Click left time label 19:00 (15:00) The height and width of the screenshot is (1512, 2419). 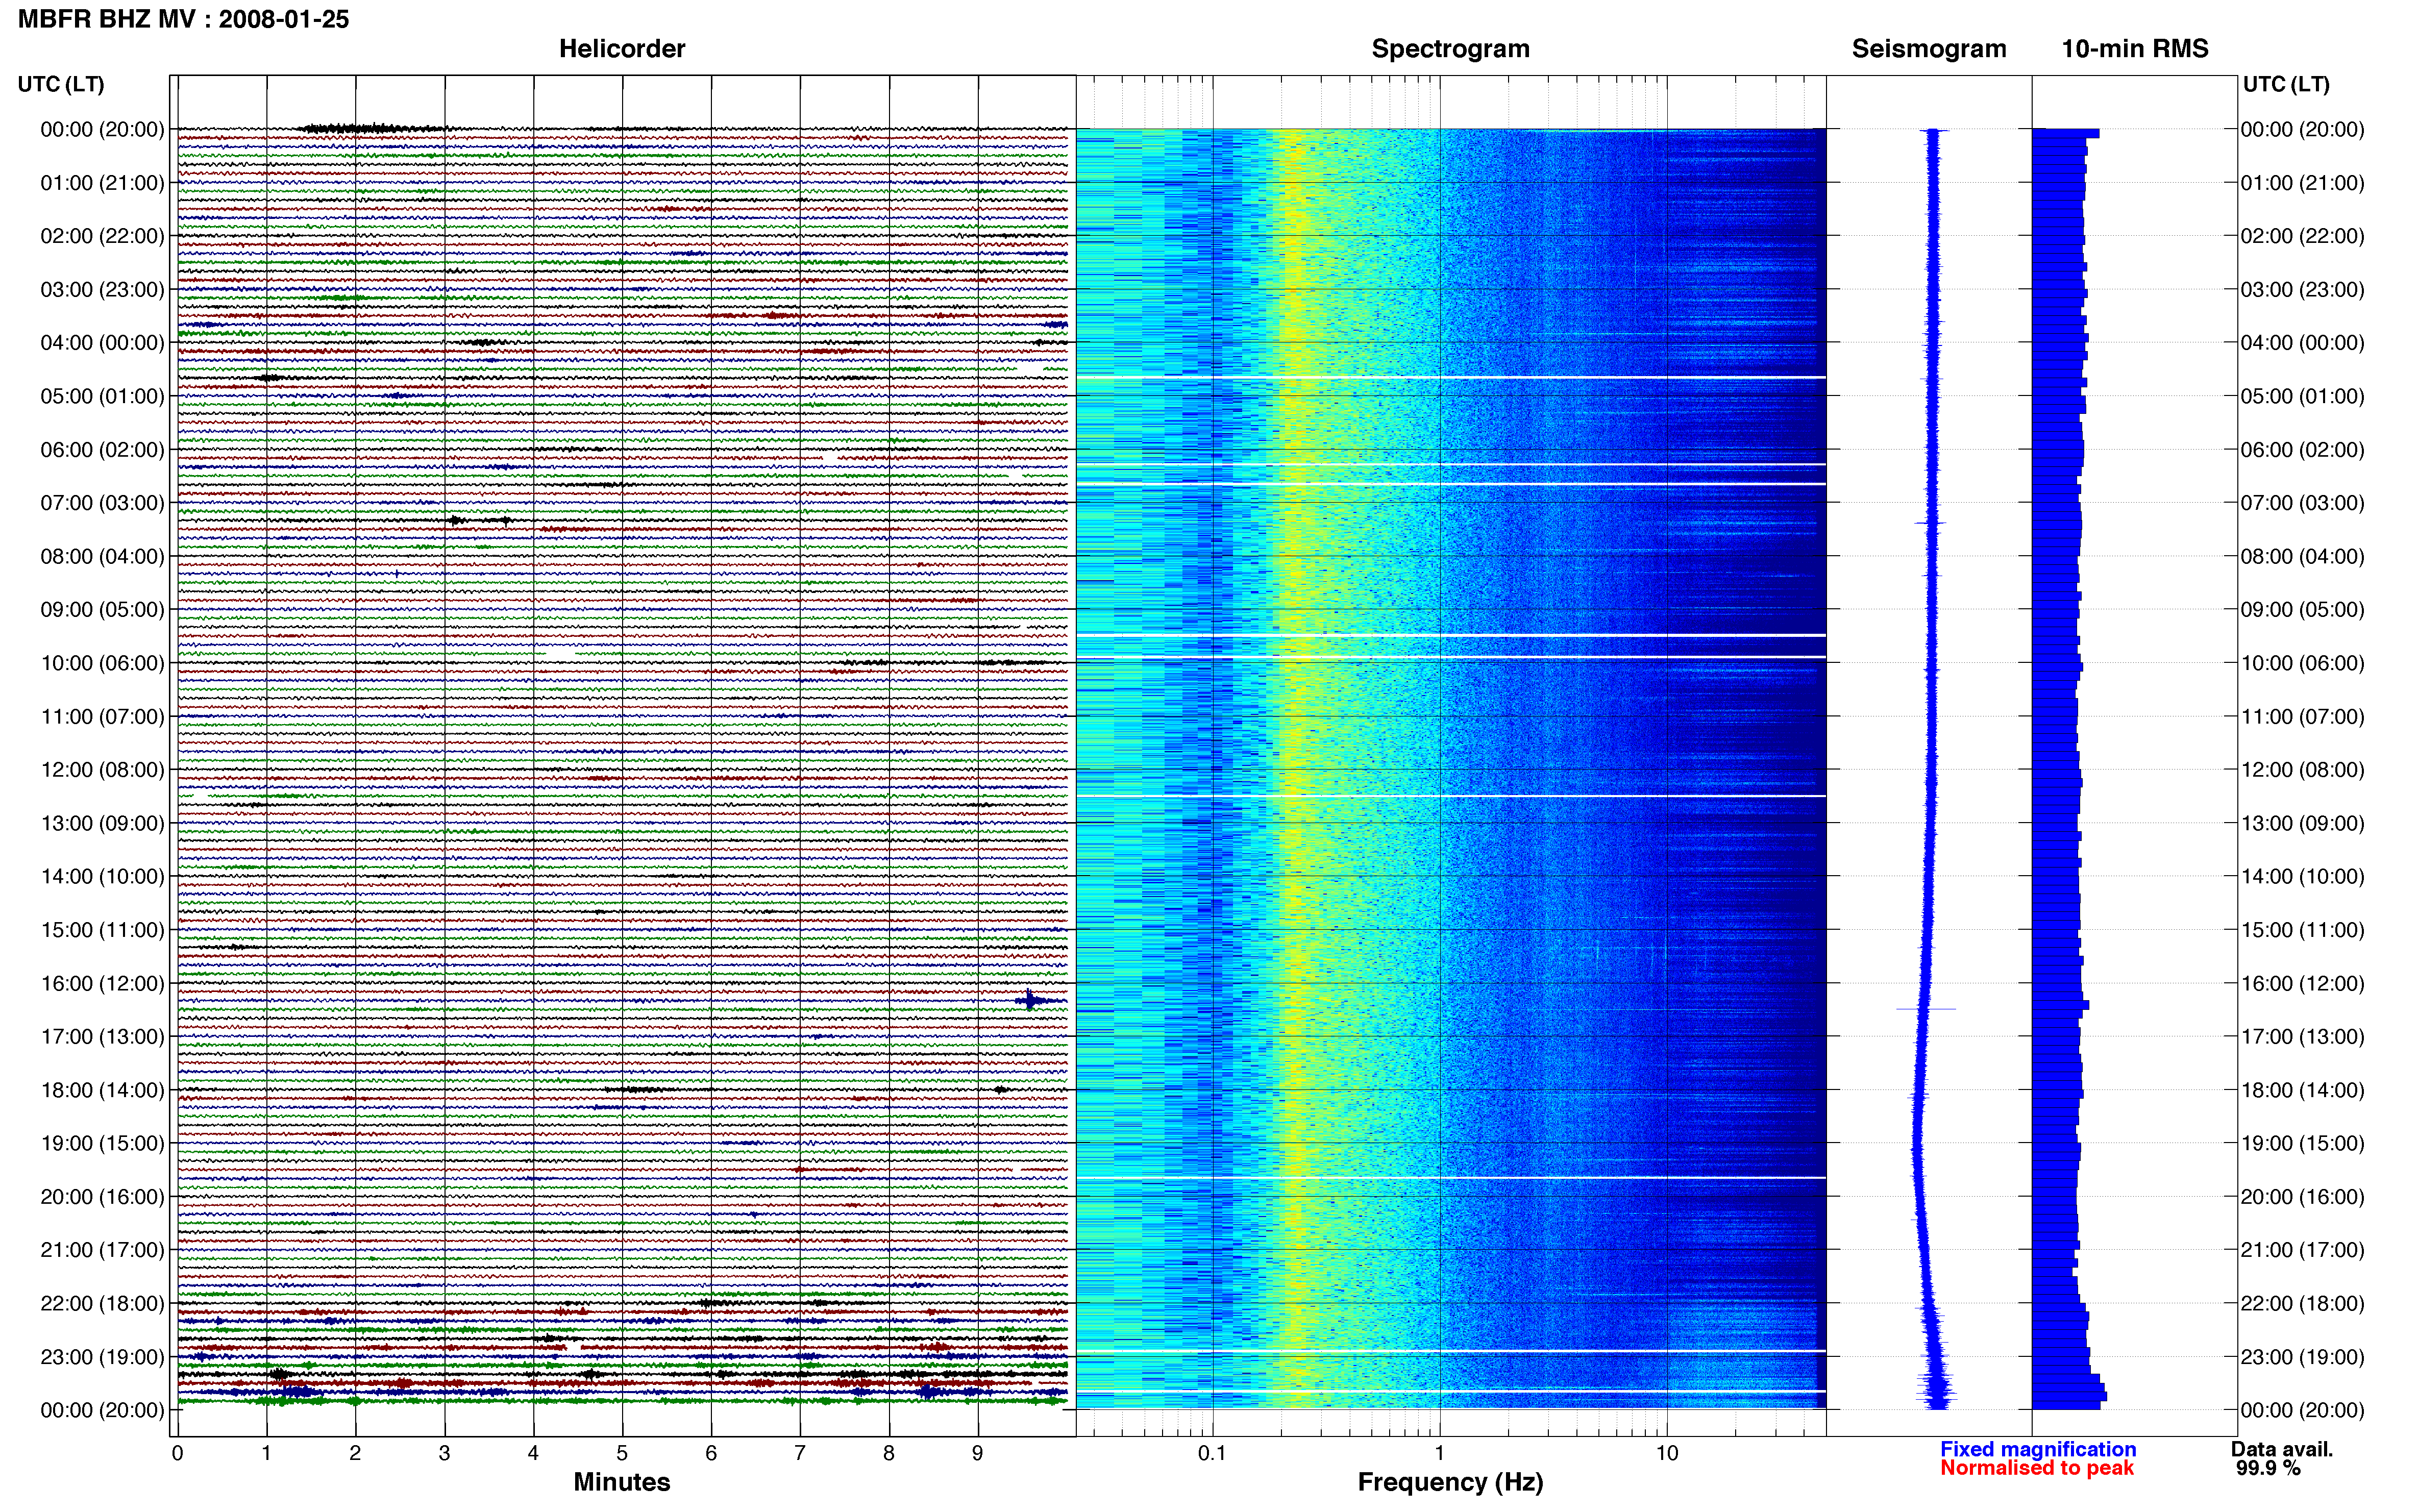coord(102,1143)
